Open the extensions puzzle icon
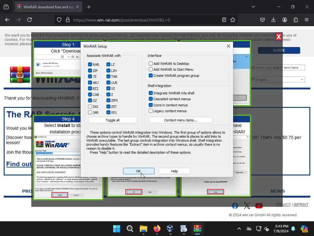 tap(296, 20)
